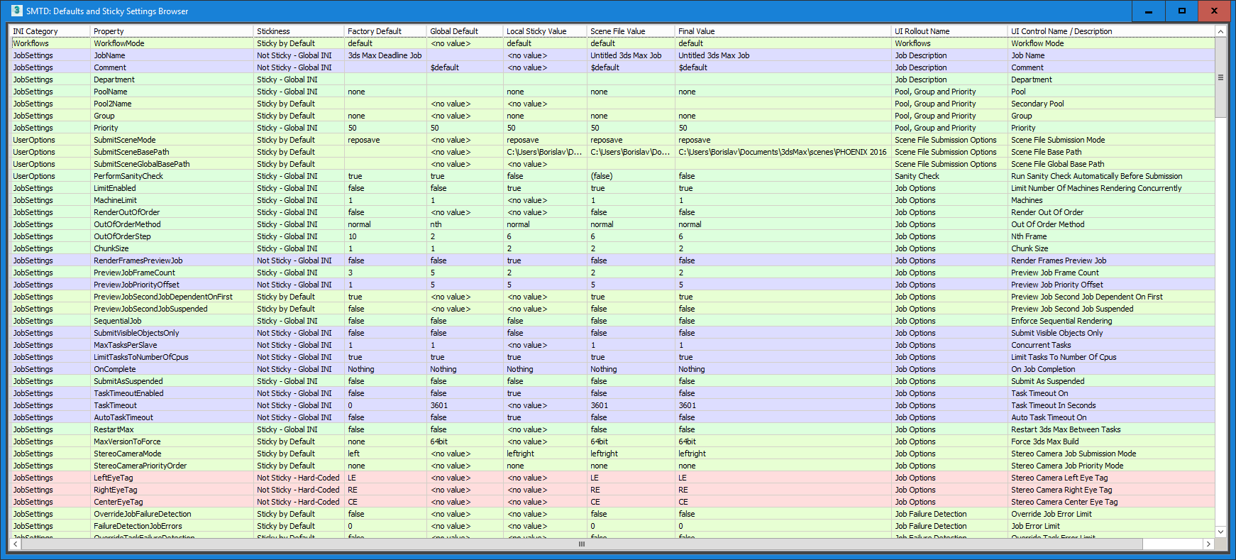Click the horizontal scrollbar thumb
The width and height of the screenshot is (1236, 560).
point(582,544)
